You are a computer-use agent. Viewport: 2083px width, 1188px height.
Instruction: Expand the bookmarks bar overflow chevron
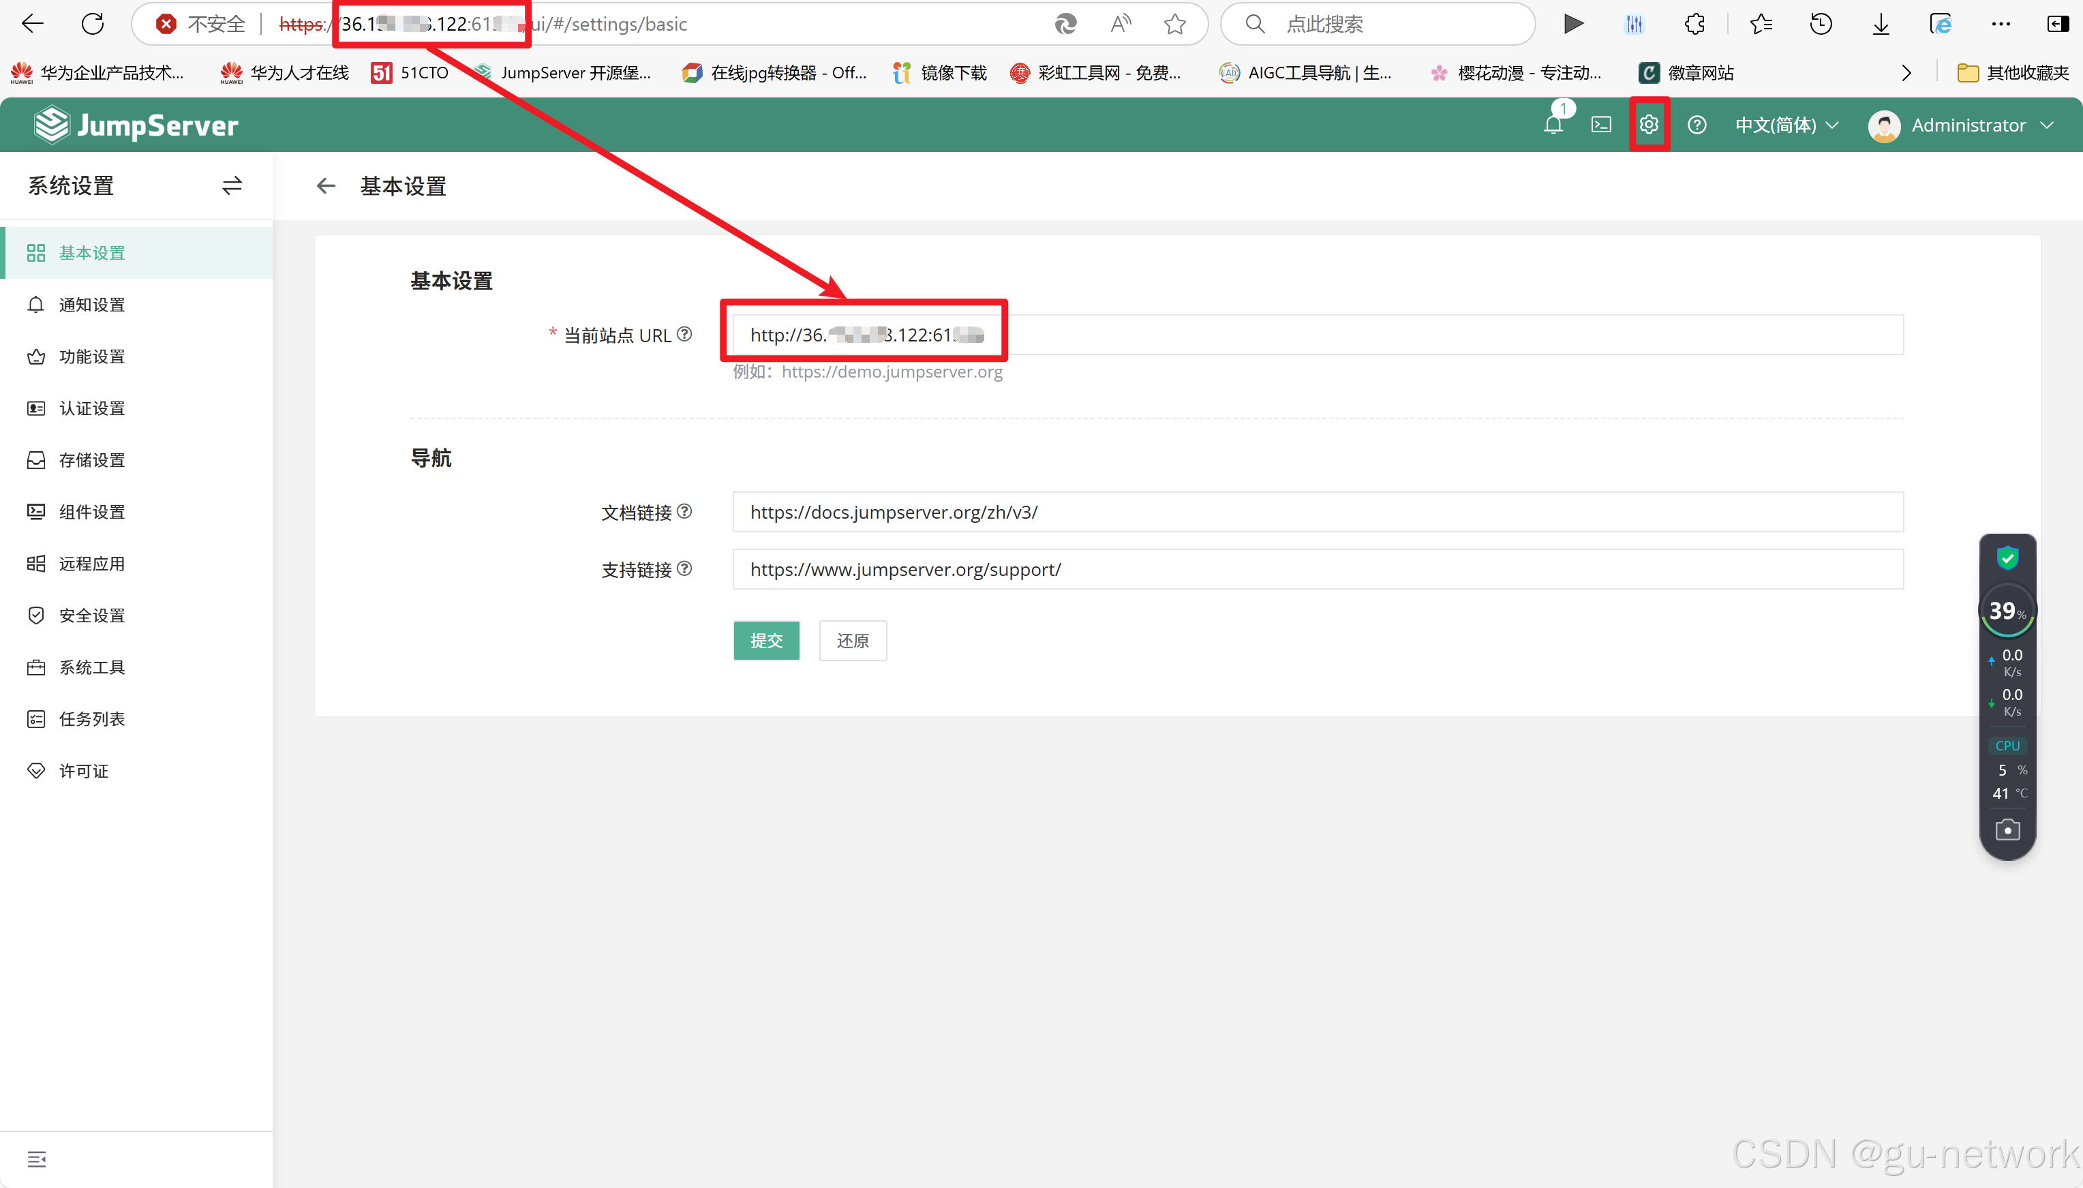point(1906,74)
